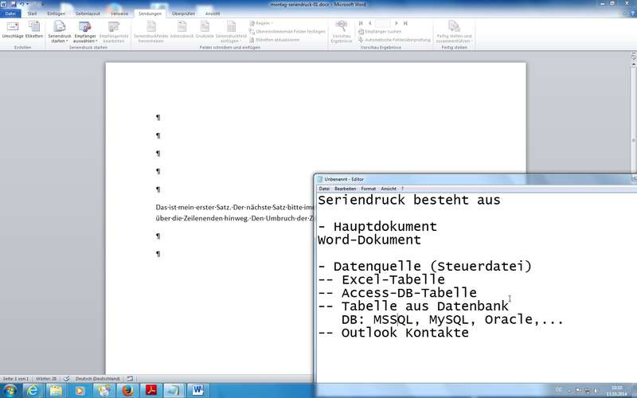Image resolution: width=637 pixels, height=398 pixels.
Task: Go to last record arrow
Action: pyautogui.click(x=405, y=23)
